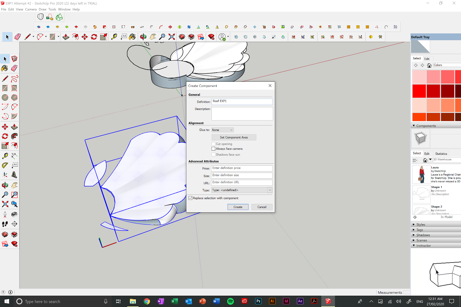This screenshot has height=307, width=461.
Task: Click the Enter definition price field
Action: (242, 168)
